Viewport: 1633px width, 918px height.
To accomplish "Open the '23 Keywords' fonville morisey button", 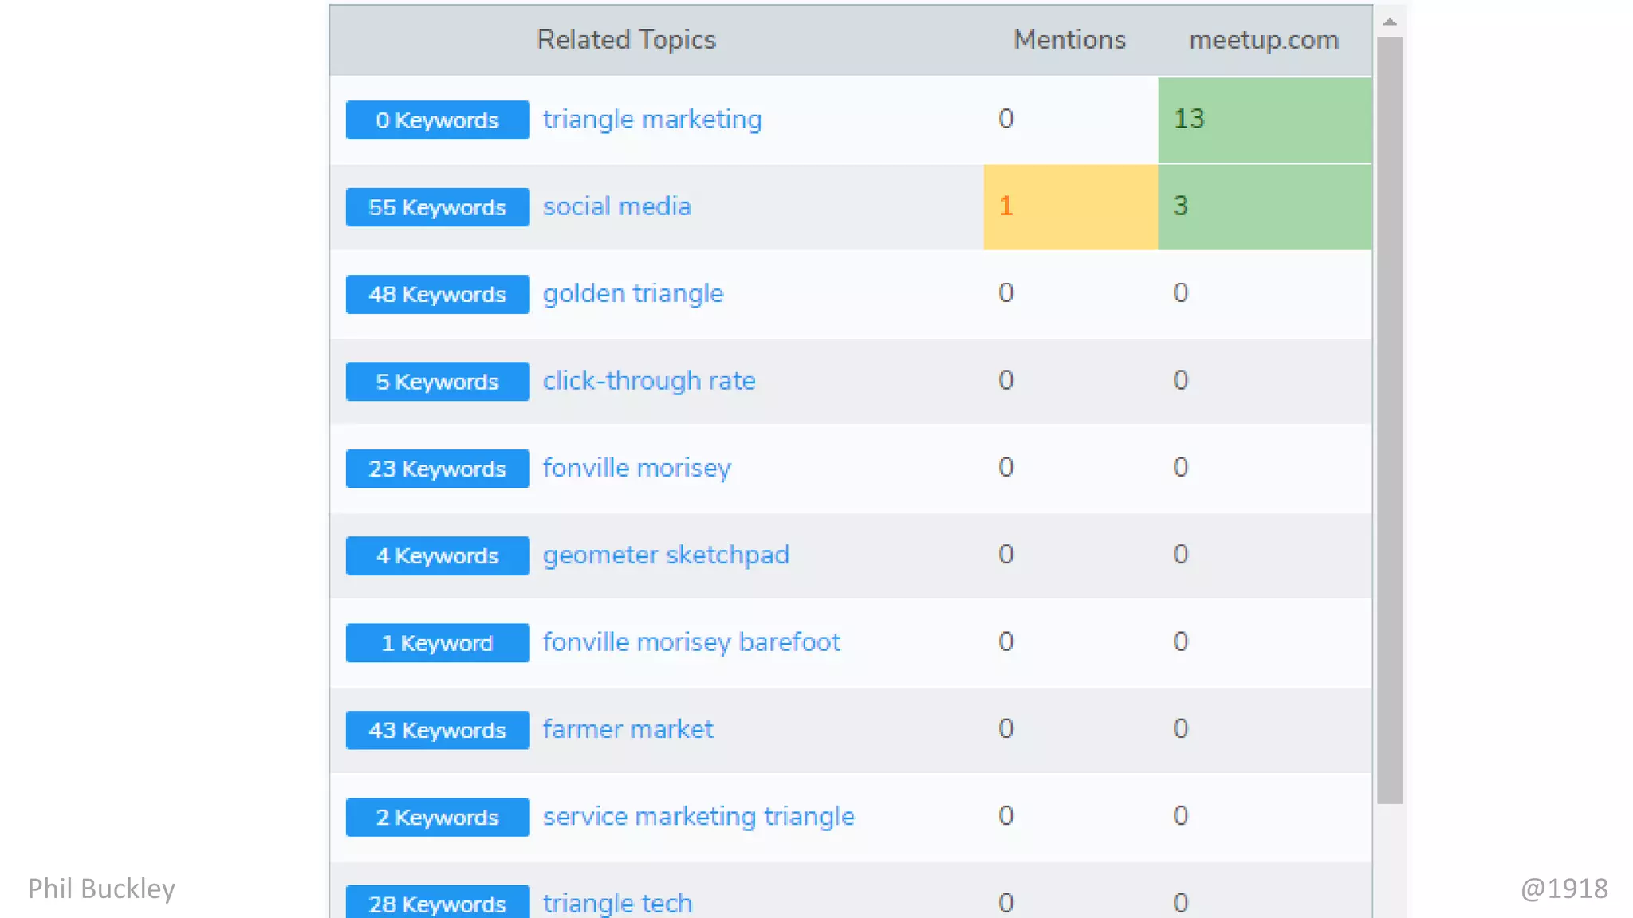I will click(437, 469).
